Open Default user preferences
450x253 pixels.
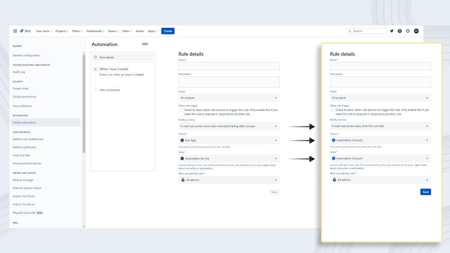tap(28, 139)
